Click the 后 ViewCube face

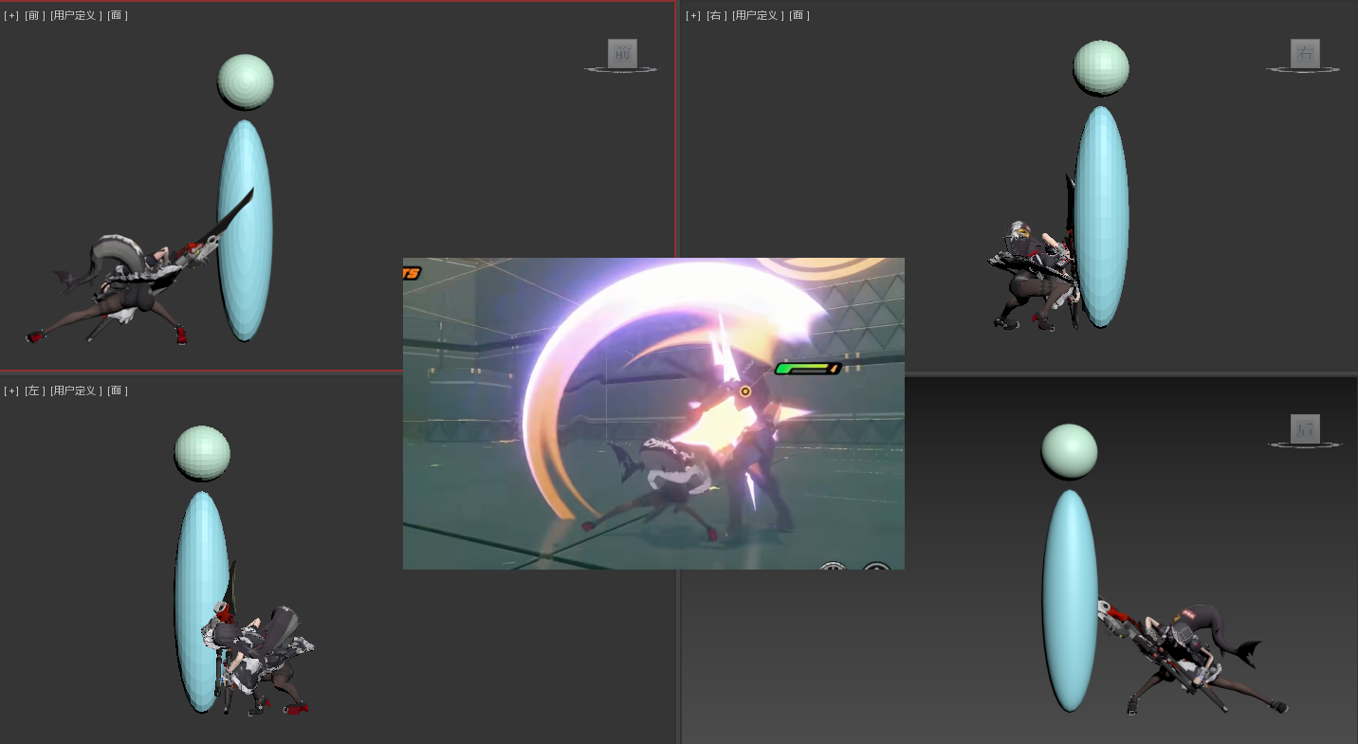(1305, 428)
